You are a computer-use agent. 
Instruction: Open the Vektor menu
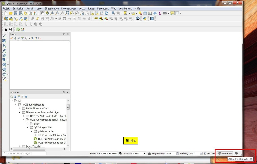coord(82,8)
